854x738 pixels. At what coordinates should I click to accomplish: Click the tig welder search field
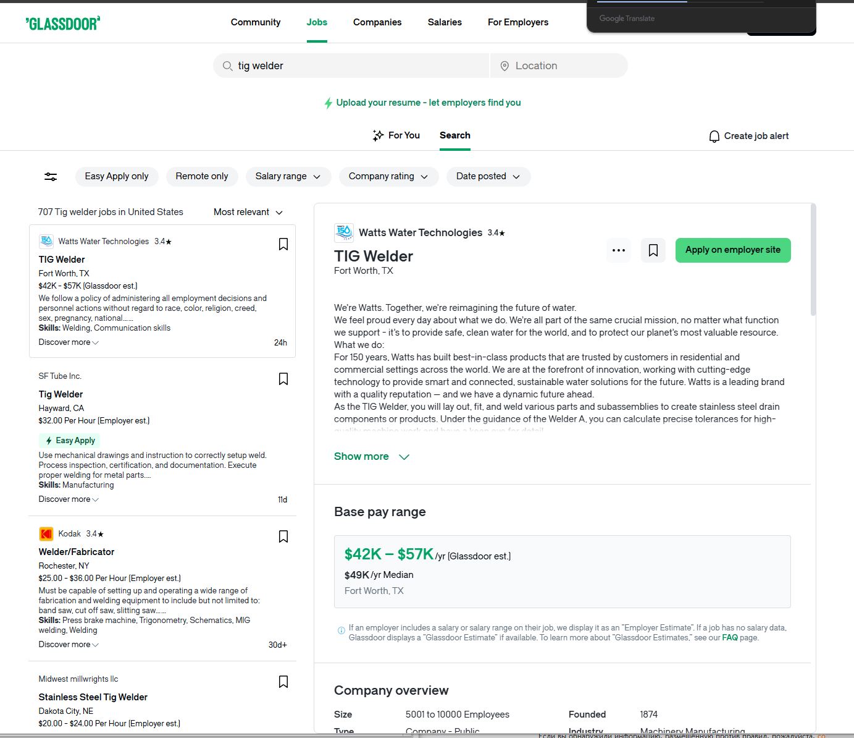pos(351,66)
